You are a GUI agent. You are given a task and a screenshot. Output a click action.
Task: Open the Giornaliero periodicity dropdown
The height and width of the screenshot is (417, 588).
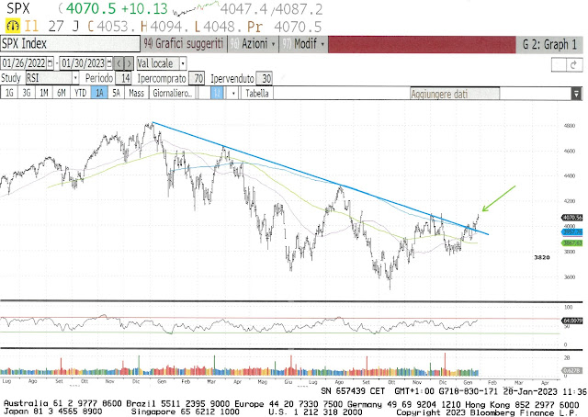click(x=173, y=93)
